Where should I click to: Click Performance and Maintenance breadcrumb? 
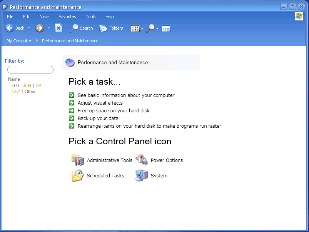pos(70,41)
